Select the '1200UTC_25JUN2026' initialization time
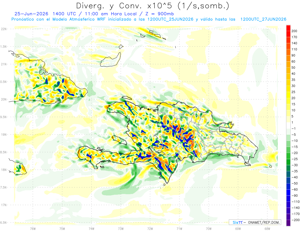 [170, 19]
